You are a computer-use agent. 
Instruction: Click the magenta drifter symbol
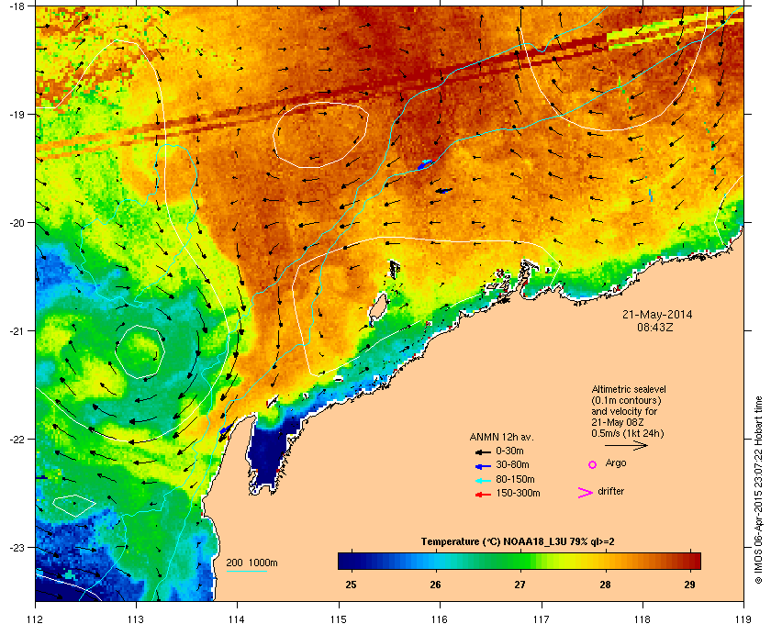(586, 493)
